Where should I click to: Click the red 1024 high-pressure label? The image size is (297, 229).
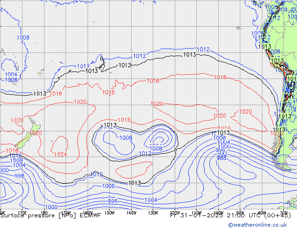click(60, 155)
